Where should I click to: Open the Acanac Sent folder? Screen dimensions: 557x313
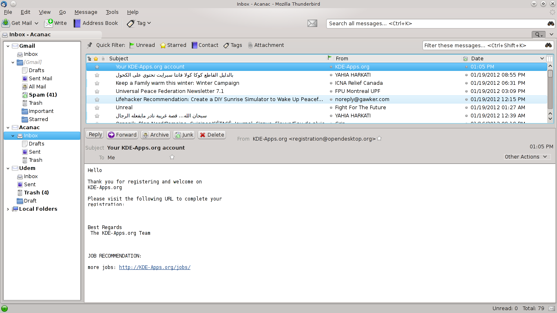point(35,152)
